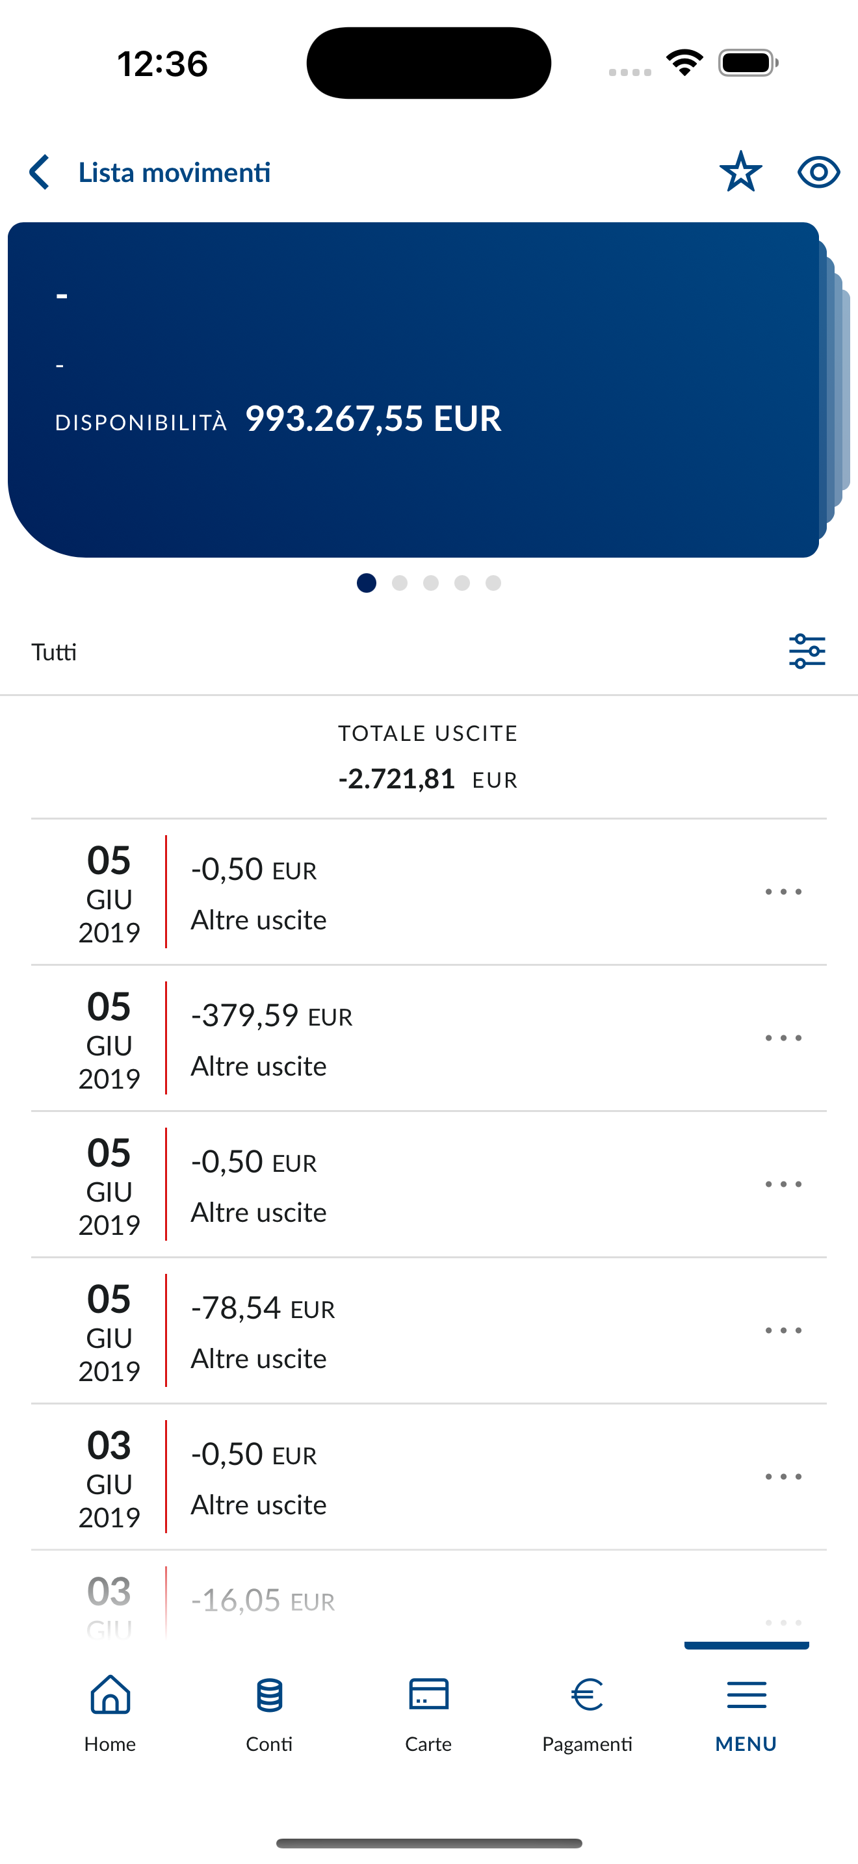Open options for -379,59 EUR movement
The width and height of the screenshot is (858, 1864).
(783, 1038)
